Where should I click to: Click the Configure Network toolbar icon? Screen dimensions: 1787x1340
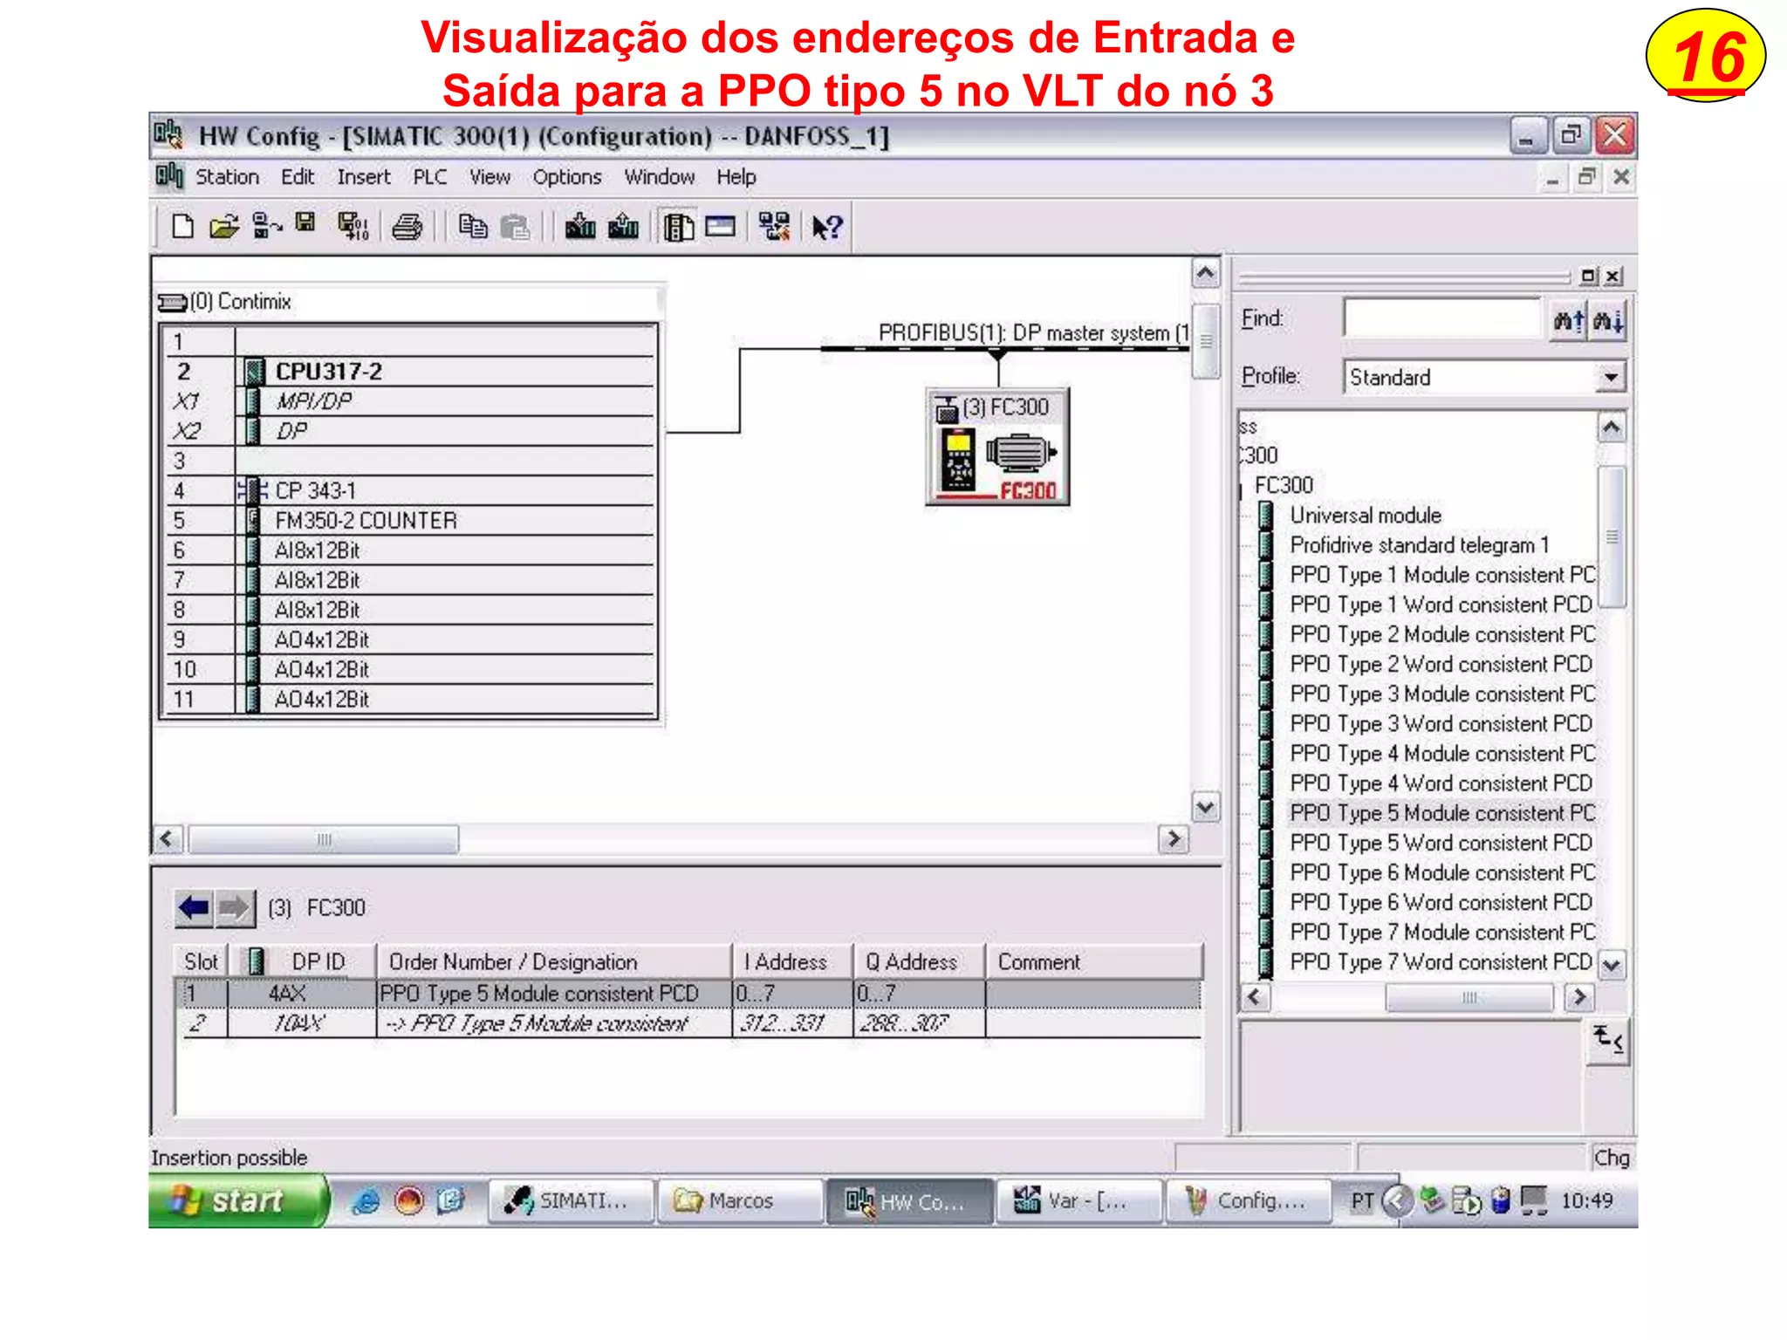[x=774, y=228]
